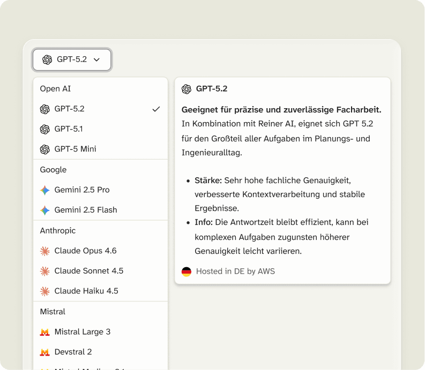Switch to Gemini 2.5 Flash
This screenshot has width=425, height=370.
click(101, 210)
